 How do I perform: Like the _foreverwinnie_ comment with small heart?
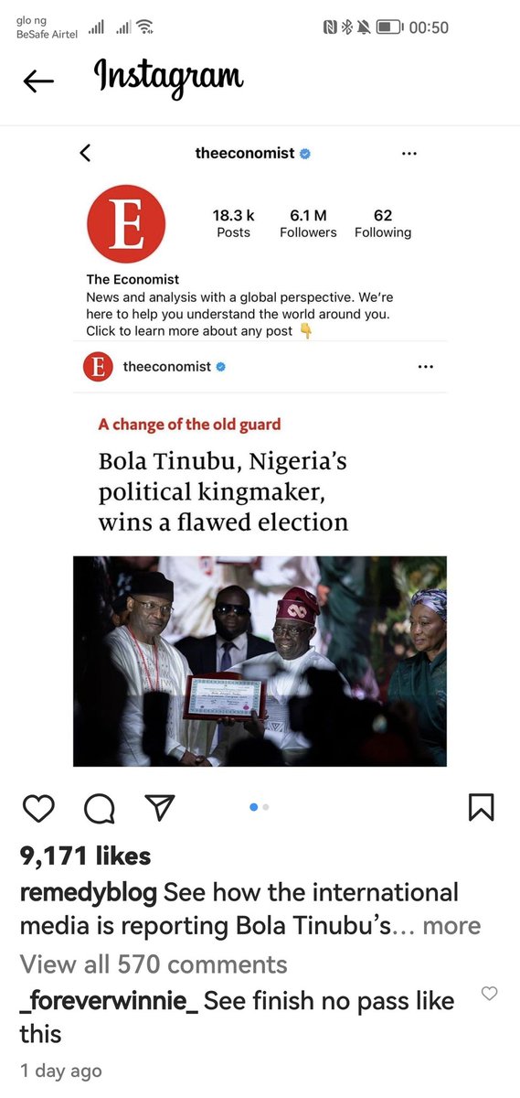489,994
